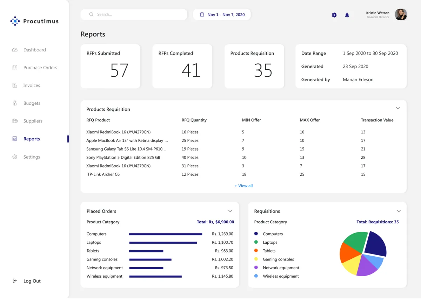The height and width of the screenshot is (299, 421).
Task: Click the Network equipment purple legend dot
Action: [x=256, y=267]
